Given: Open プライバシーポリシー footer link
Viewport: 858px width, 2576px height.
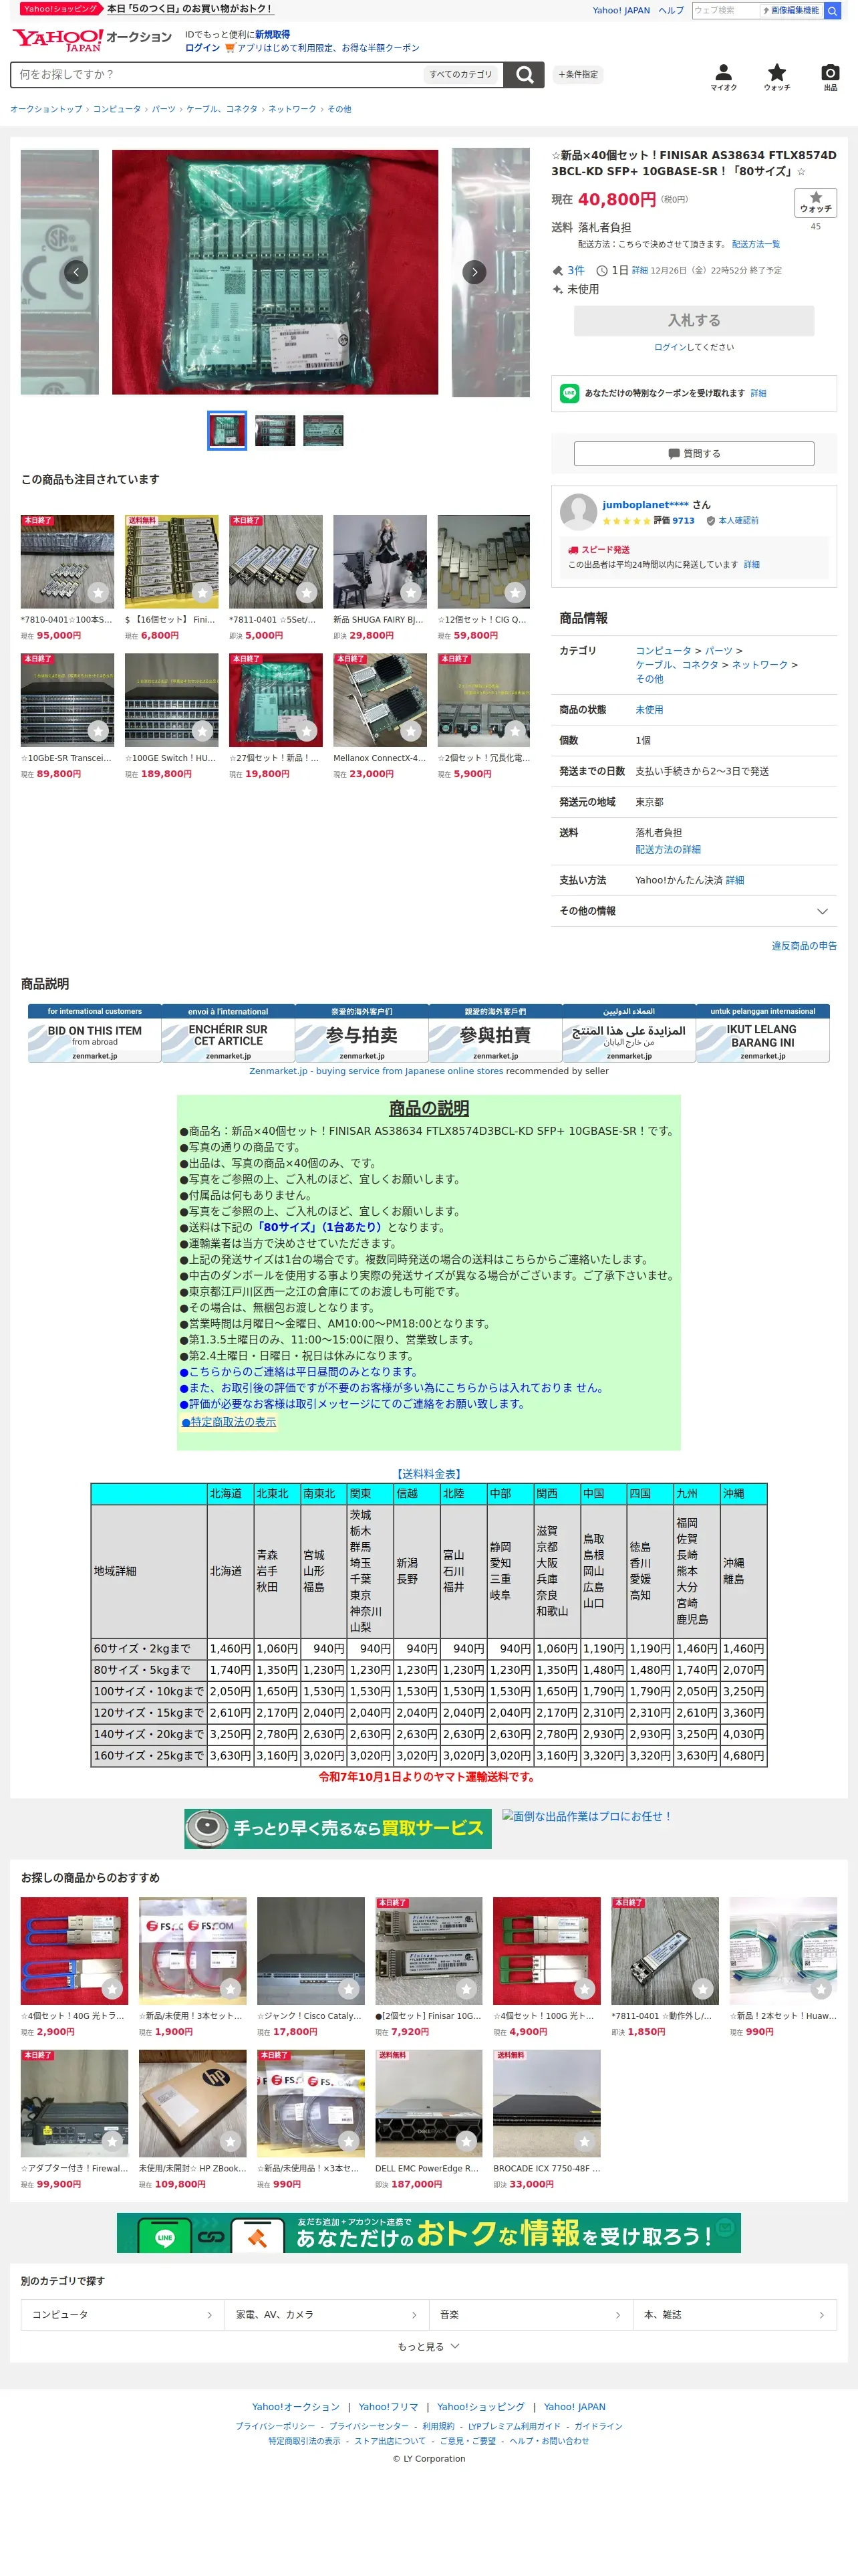Looking at the screenshot, I should coord(275,2426).
